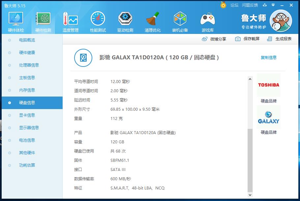Image resolution: width=300 pixels, height=201 pixels.
Task: Copy drive details via 复制信息
Action: [x=269, y=57]
